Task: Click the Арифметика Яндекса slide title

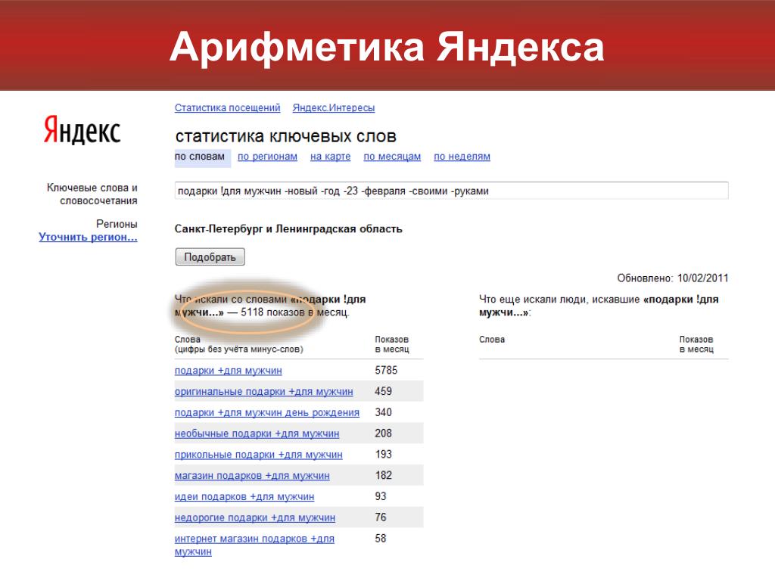Action: tap(387, 47)
